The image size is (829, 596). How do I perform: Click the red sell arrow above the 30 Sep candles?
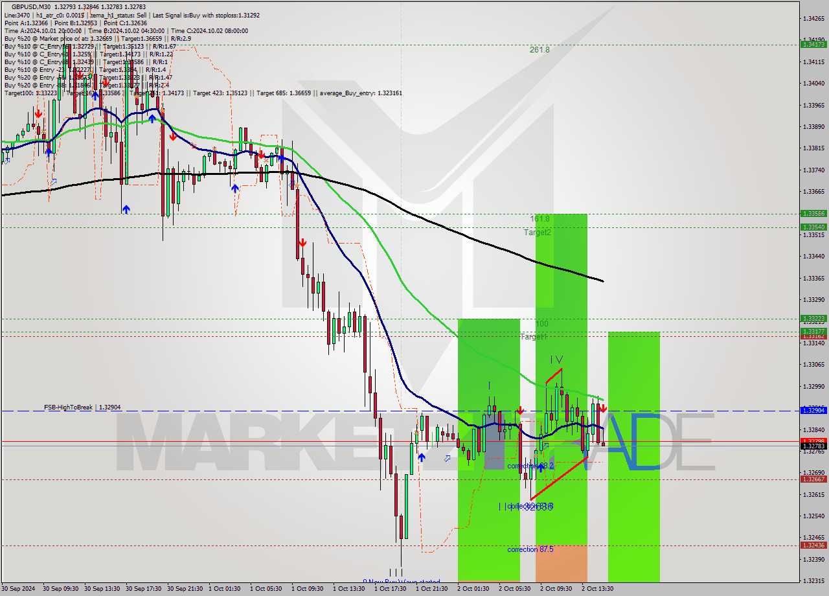point(38,113)
